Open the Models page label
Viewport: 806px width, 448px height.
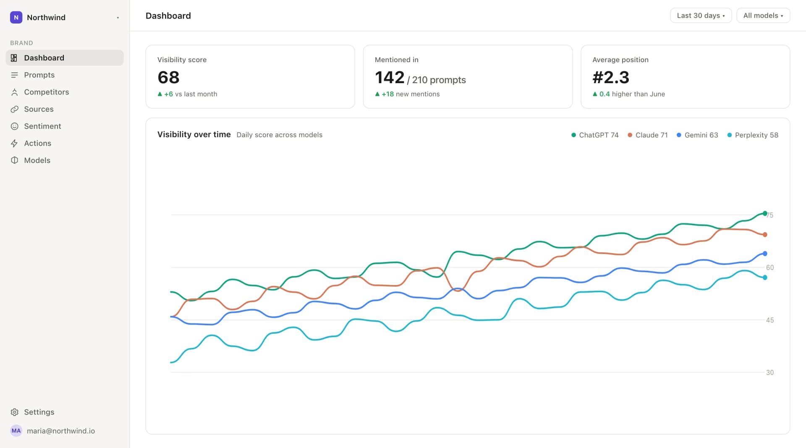(37, 160)
